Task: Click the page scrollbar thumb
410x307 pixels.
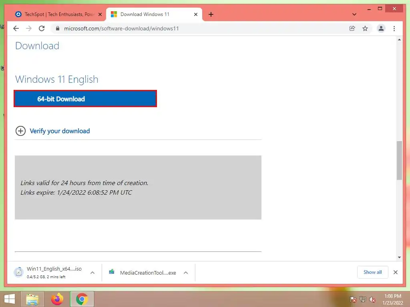Action: (399, 160)
